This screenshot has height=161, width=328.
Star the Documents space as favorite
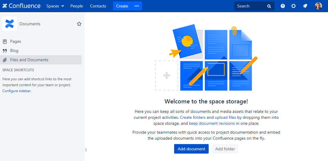(x=79, y=24)
